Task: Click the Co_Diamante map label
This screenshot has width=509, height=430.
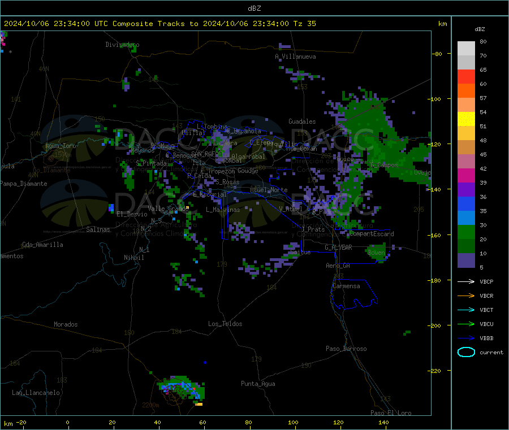Action: (51, 170)
